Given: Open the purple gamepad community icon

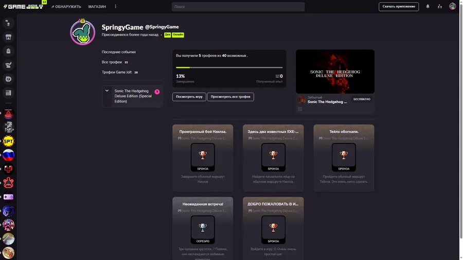Looking at the screenshot, I should 8,197.
